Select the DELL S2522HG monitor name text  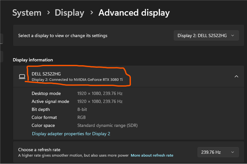click(46, 74)
